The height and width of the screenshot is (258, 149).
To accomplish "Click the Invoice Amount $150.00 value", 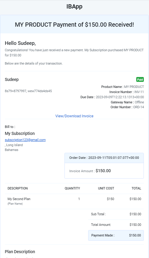I will (x=103, y=171).
